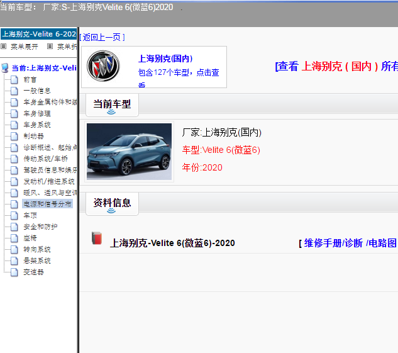Open 车身金属构件和漆 tree item

[x=50, y=103]
